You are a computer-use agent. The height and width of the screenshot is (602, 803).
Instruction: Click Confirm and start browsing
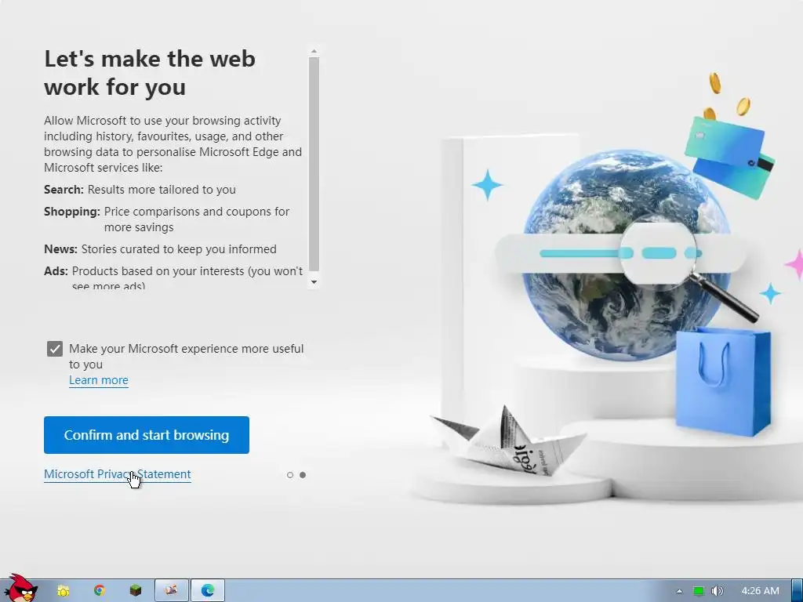click(x=147, y=435)
